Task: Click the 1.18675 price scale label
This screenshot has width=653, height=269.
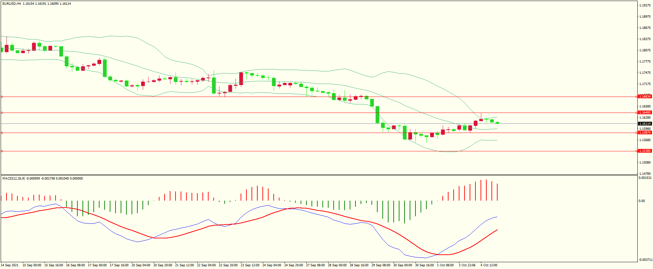Action: pyautogui.click(x=645, y=28)
